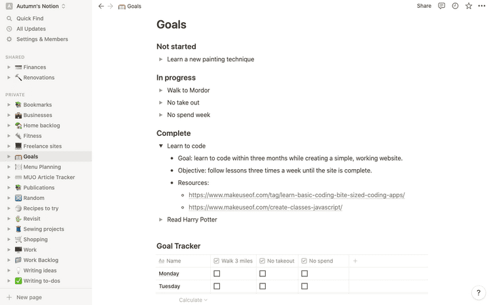Check No spend for Monday
This screenshot has width=491, height=305.
pos(304,274)
